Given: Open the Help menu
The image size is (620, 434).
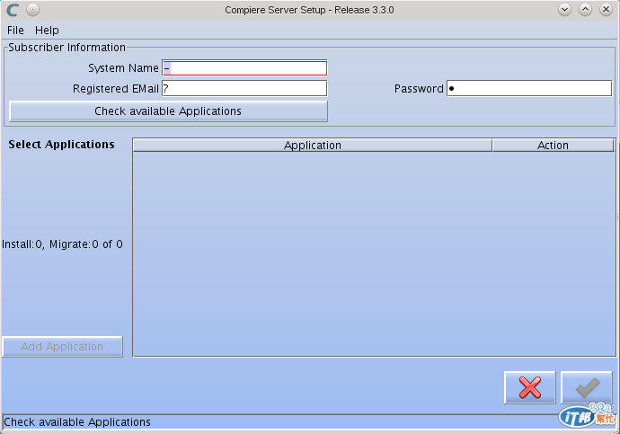Looking at the screenshot, I should pyautogui.click(x=47, y=31).
